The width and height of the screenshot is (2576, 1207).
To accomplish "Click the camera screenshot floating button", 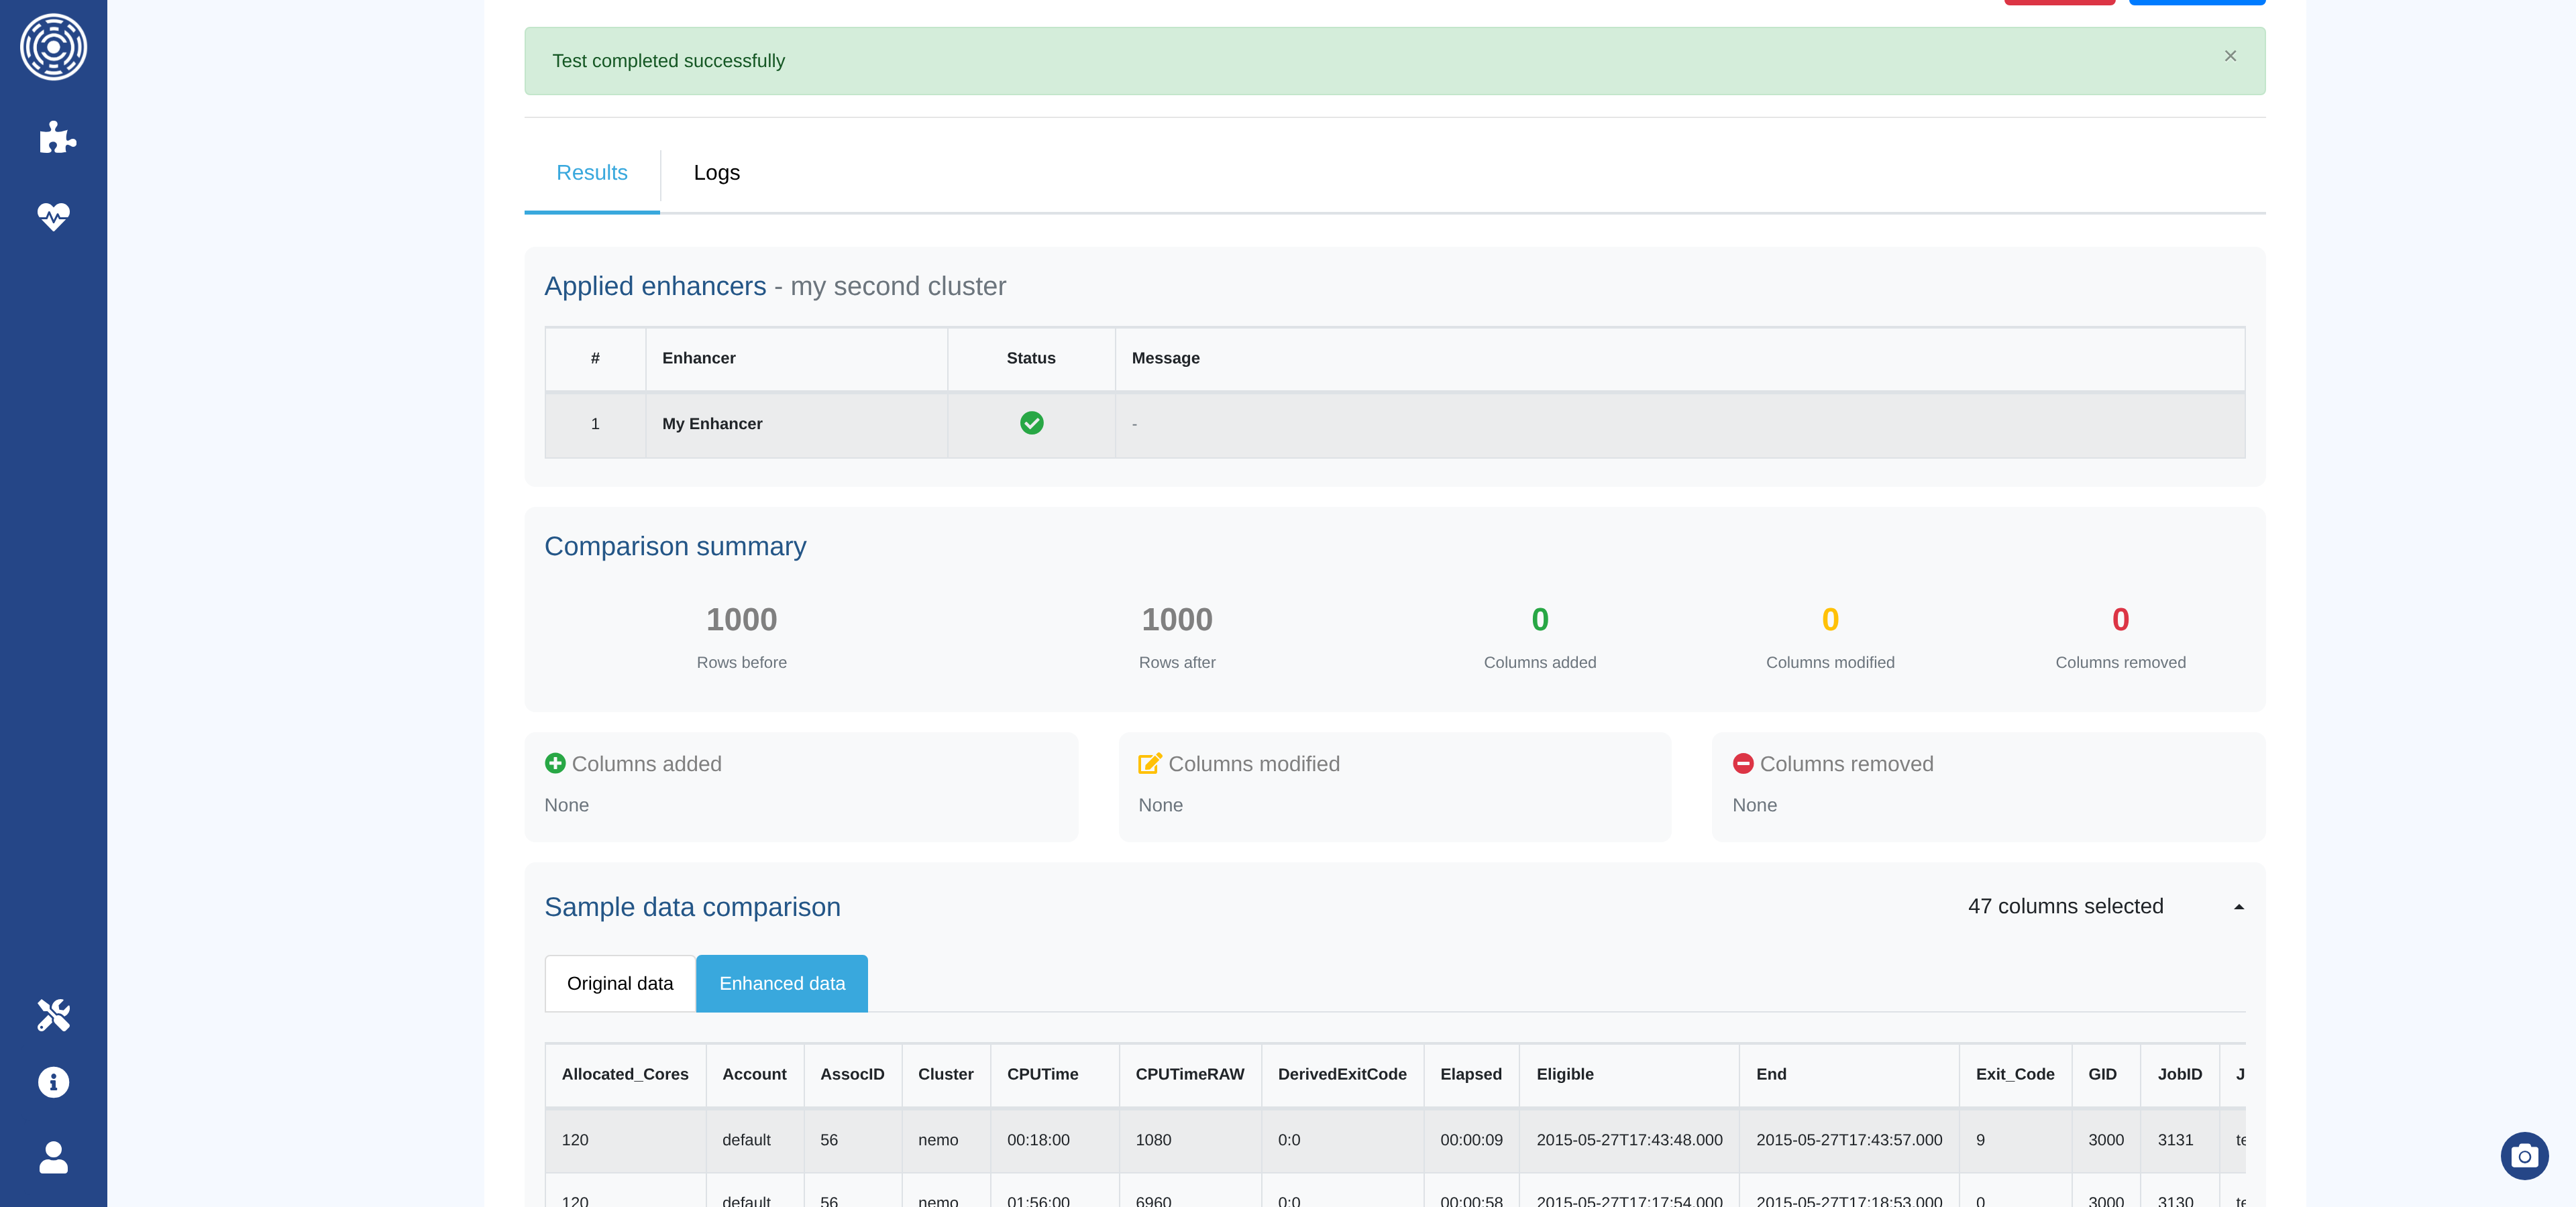I will pyautogui.click(x=2524, y=1156).
